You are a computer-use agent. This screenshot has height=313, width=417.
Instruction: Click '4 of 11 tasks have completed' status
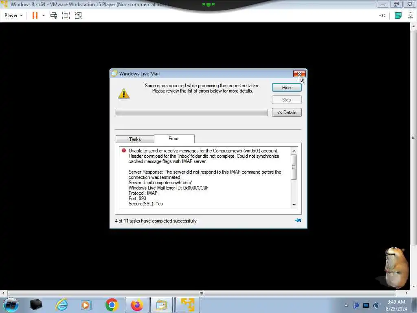coord(156,221)
